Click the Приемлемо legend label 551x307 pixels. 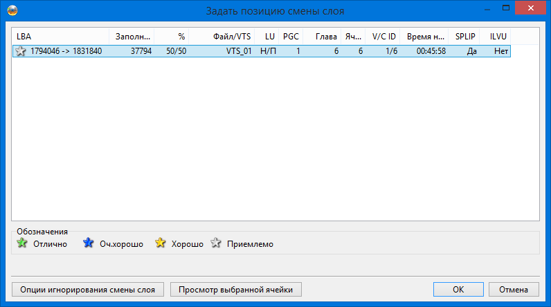(250, 244)
